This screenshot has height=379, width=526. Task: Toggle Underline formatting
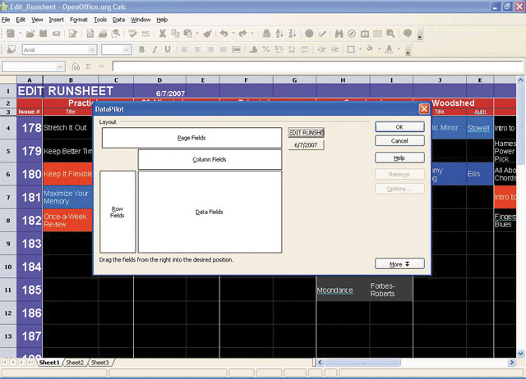click(168, 49)
